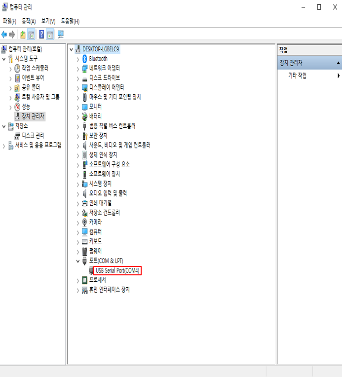Click the blue Help question mark icon

point(41,35)
